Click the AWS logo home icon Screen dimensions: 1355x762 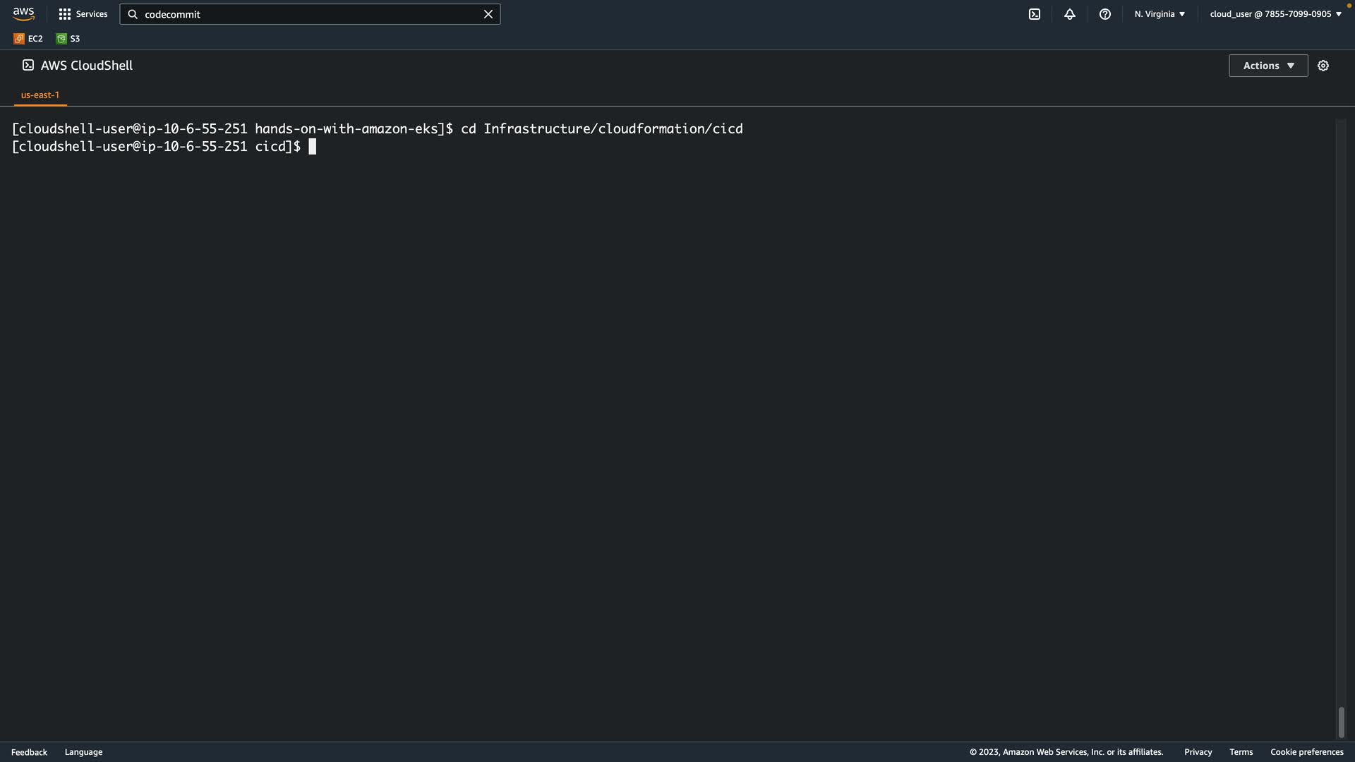click(23, 14)
